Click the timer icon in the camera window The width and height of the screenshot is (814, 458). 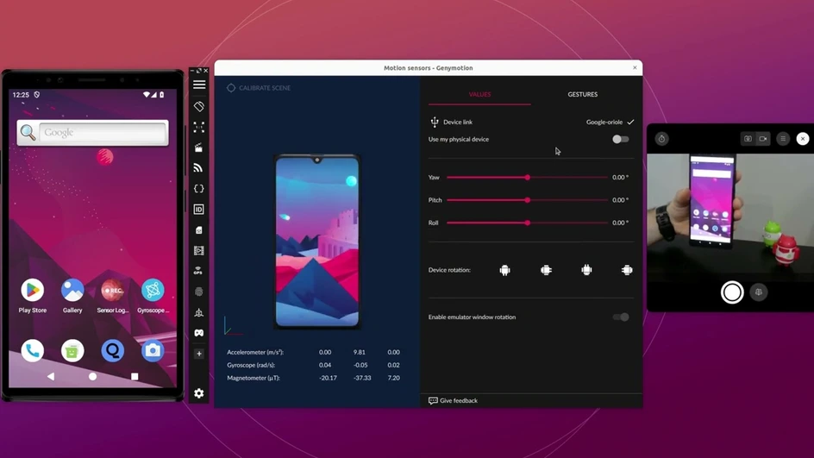coord(661,139)
